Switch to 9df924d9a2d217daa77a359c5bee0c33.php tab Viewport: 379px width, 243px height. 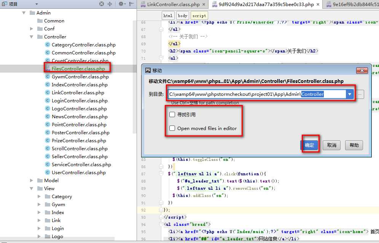pyautogui.click(x=266, y=4)
